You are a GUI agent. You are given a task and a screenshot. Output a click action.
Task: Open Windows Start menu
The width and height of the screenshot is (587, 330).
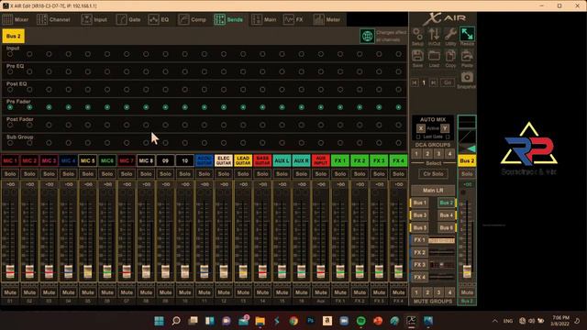159,321
